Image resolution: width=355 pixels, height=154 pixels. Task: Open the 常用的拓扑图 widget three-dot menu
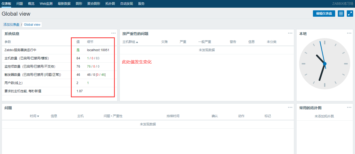pos(349,107)
